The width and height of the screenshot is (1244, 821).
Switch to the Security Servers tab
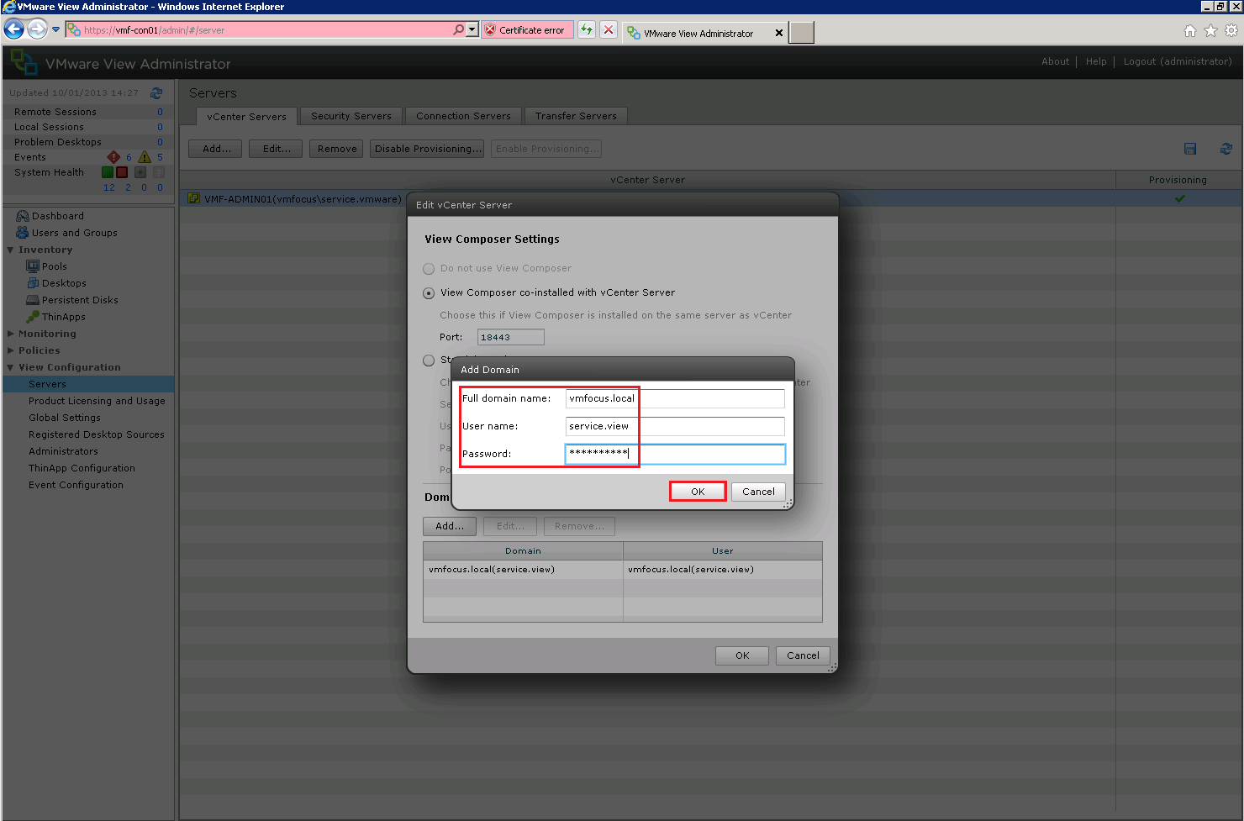[x=351, y=116]
